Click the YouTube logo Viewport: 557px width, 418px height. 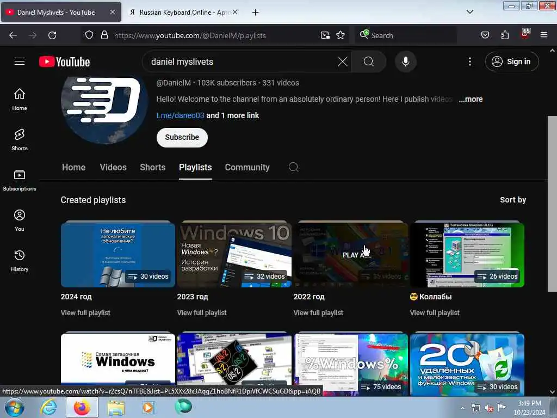tap(65, 62)
